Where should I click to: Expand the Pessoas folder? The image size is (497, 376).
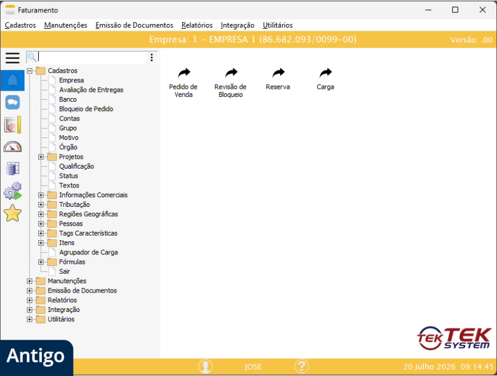pyautogui.click(x=41, y=224)
